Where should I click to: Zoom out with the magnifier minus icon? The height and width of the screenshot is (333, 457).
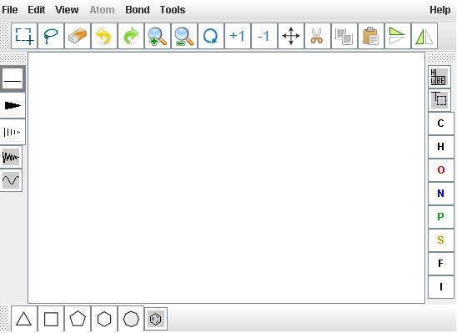coord(184,36)
